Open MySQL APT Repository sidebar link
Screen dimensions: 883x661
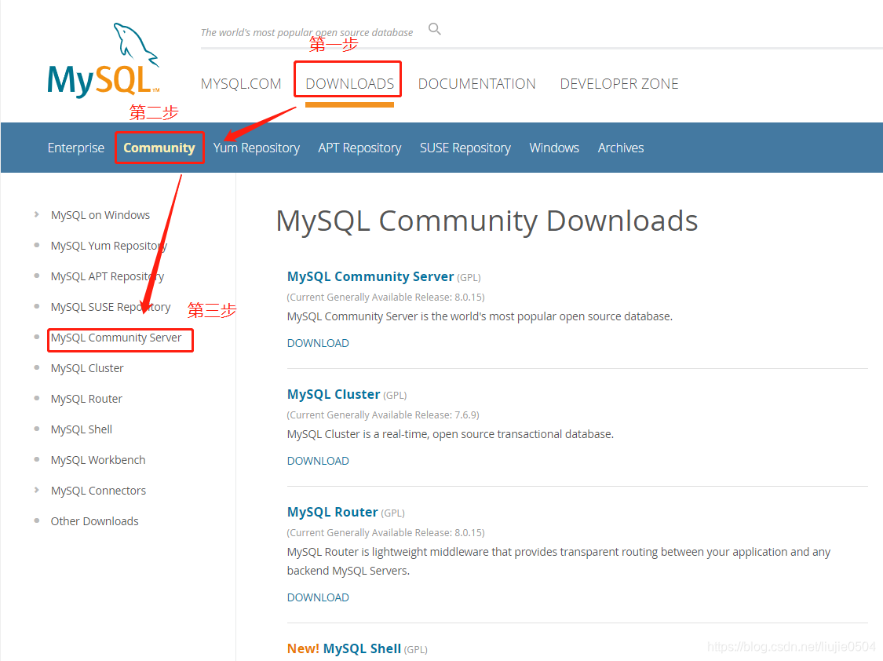pos(107,276)
